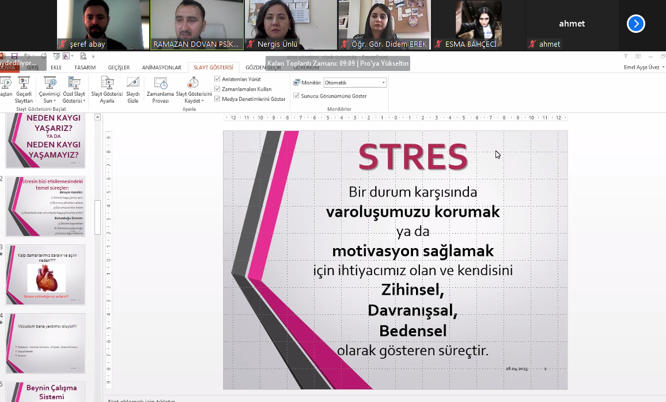This screenshot has height=402, width=666.
Task: Click muted microphone icon beside şeref abay
Action: [63, 44]
